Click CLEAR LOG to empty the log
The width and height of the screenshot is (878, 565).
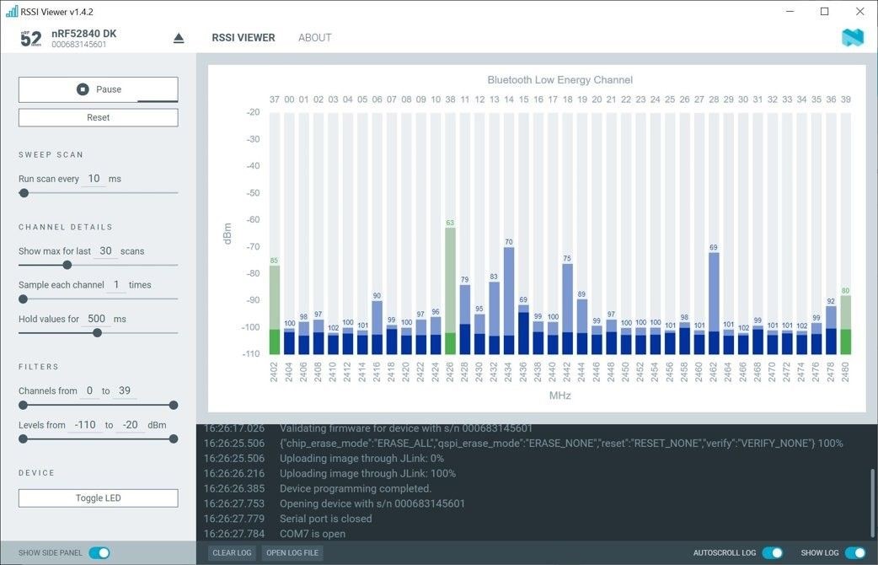pos(231,552)
